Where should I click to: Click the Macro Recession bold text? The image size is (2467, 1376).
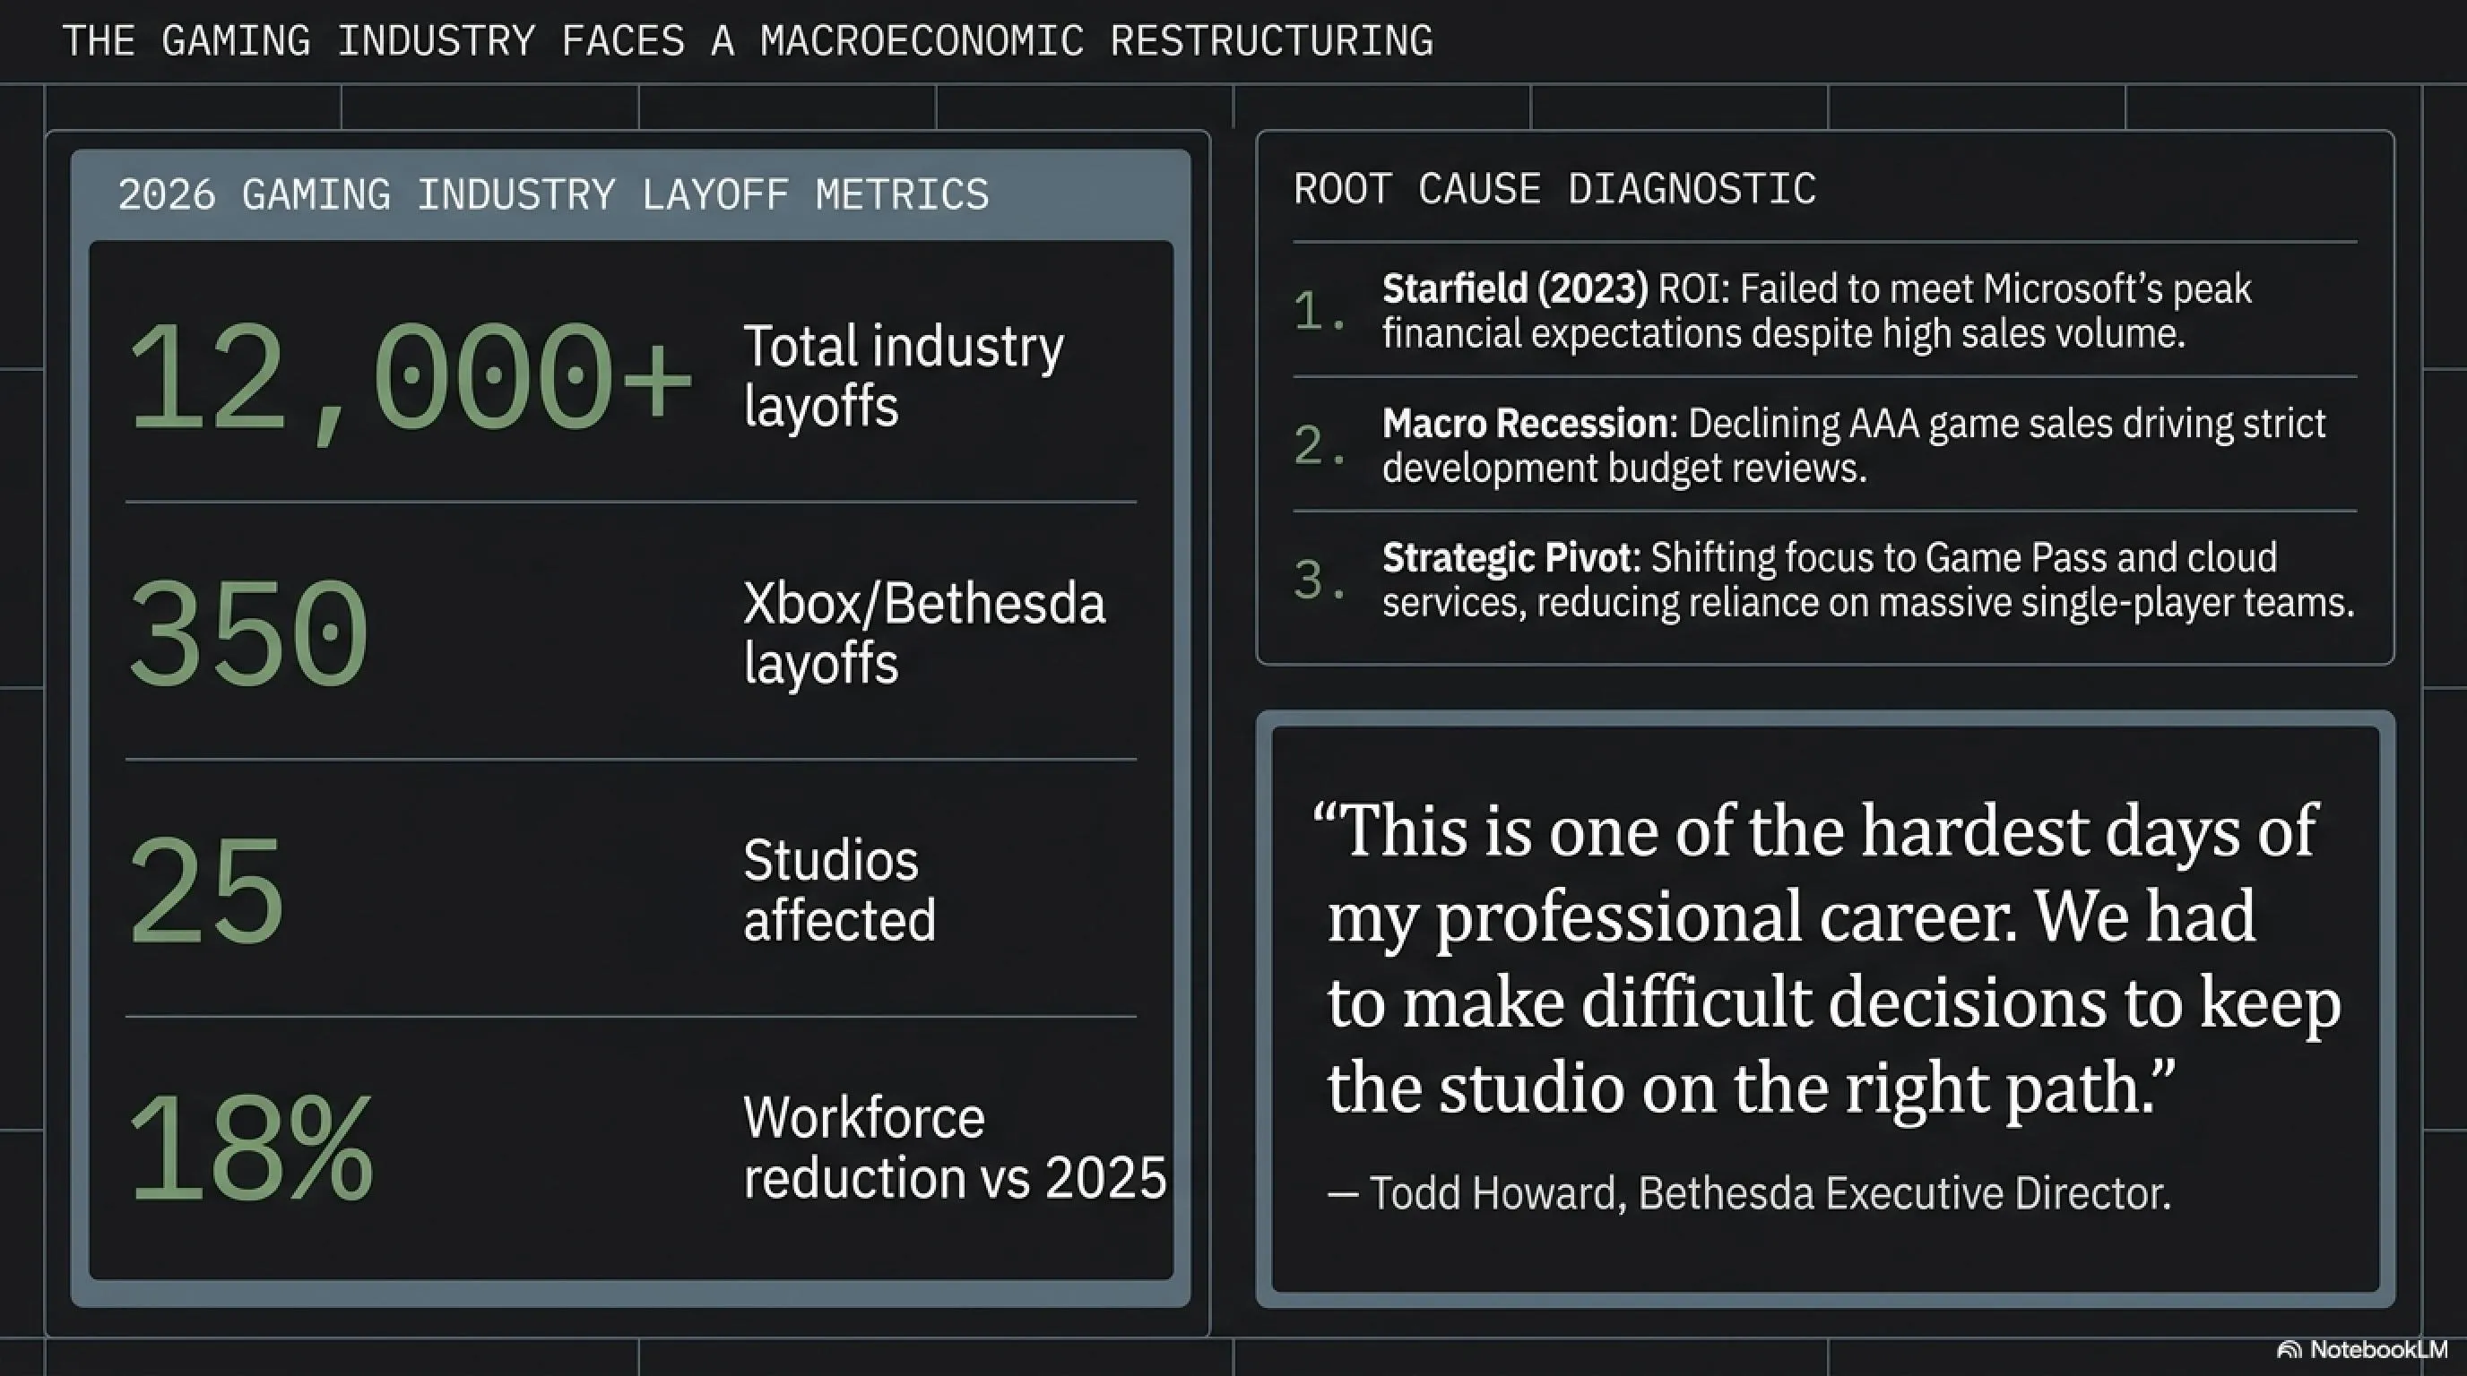coord(1529,423)
